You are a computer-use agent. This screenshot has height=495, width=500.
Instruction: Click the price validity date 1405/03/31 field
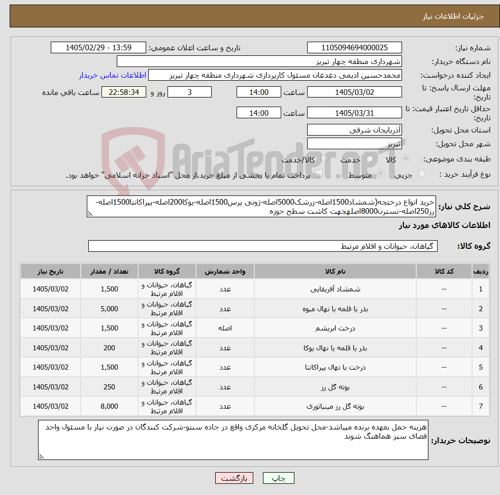354,113
